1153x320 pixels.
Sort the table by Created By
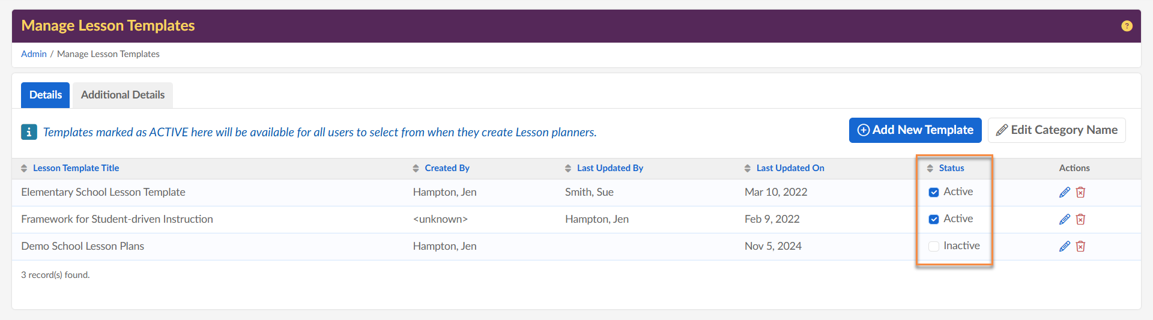coord(447,168)
